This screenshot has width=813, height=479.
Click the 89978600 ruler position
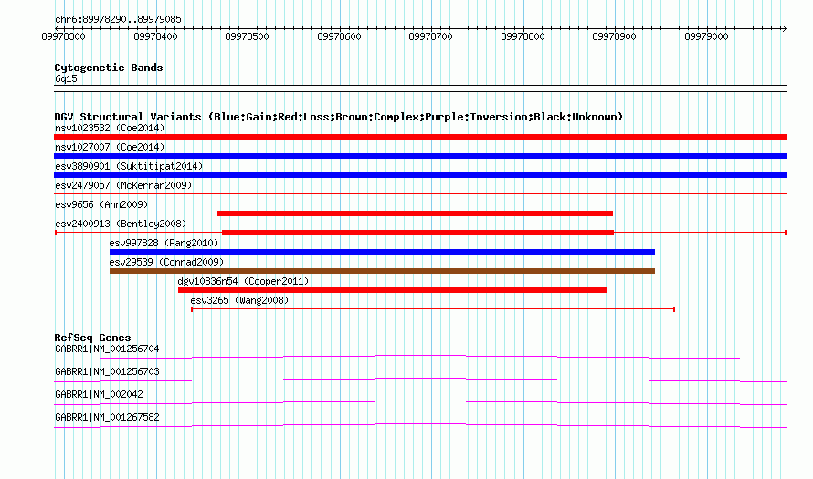339,36
